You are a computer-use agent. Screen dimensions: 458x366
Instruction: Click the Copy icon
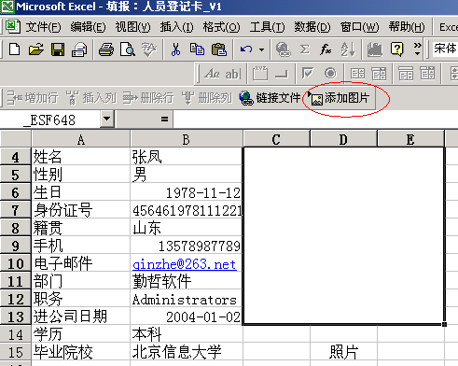coord(197,49)
